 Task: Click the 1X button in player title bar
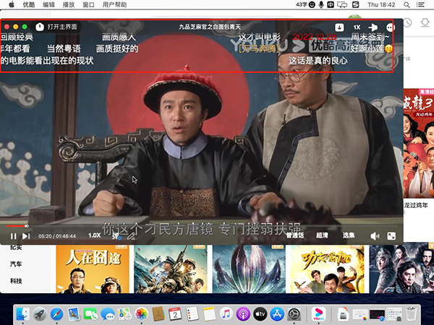pos(357,27)
